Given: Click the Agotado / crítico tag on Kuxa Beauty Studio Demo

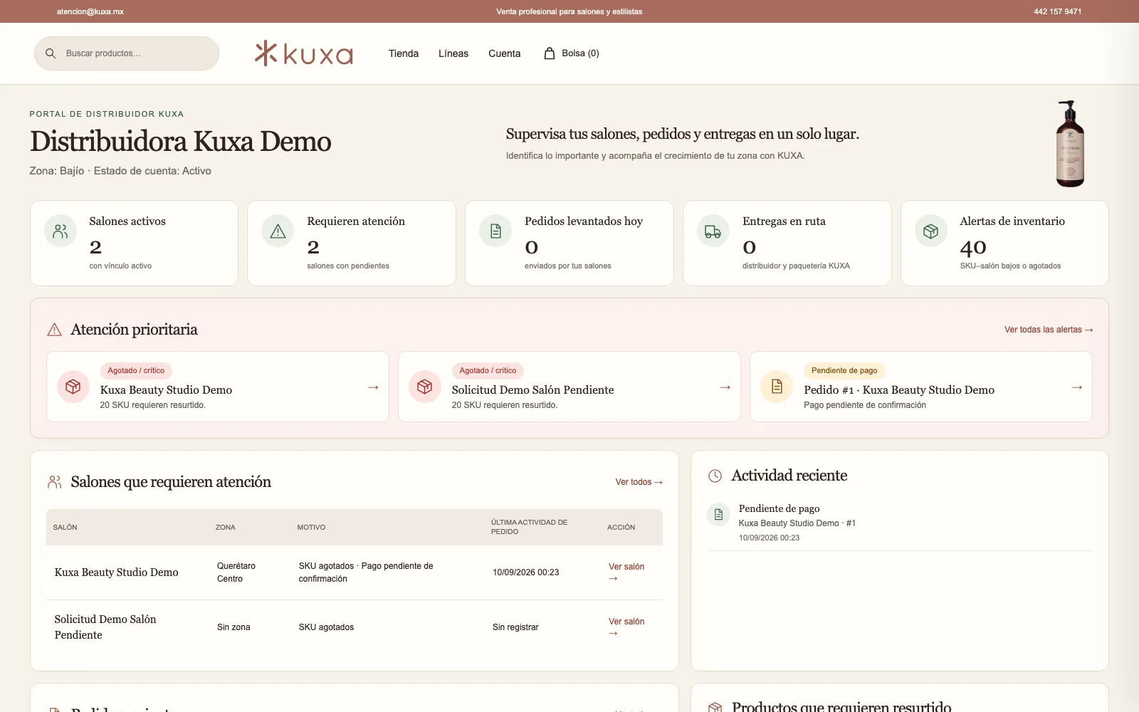Looking at the screenshot, I should tap(136, 370).
